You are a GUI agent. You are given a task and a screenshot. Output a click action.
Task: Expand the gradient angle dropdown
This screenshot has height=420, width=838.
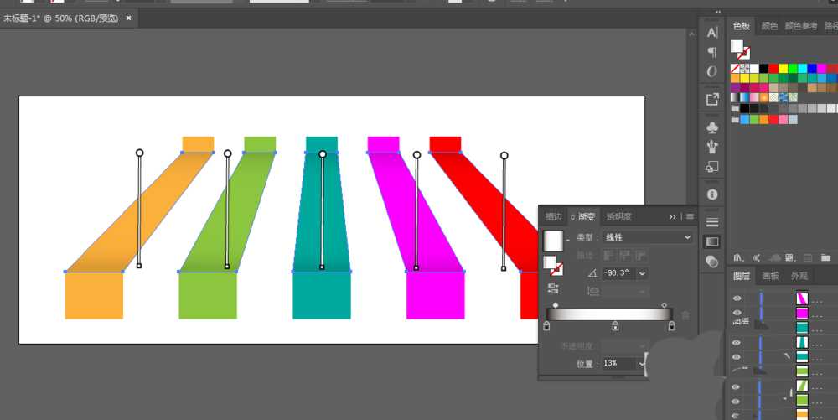642,273
